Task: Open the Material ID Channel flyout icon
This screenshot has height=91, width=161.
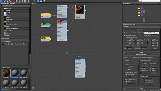Action: [x=29, y=1]
